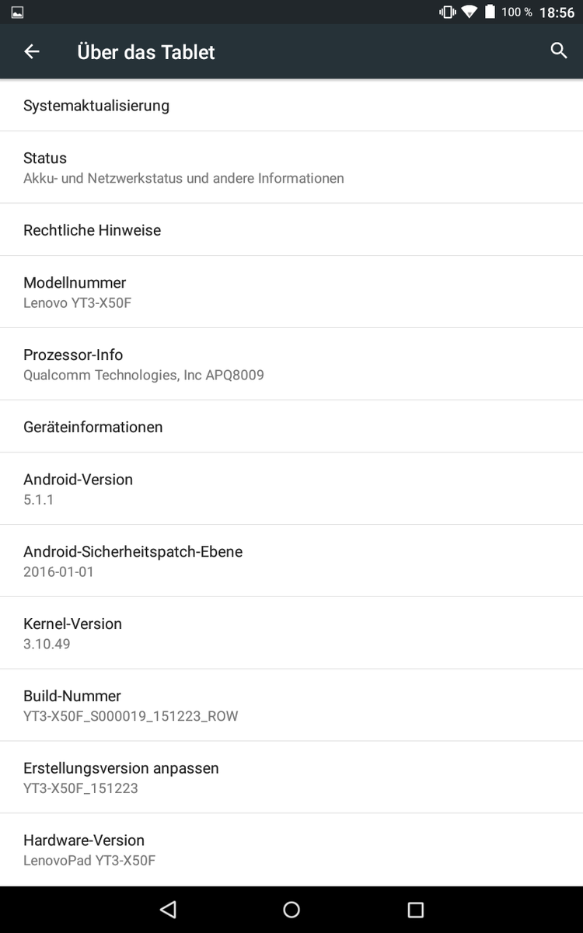Open Geräteinformationen
Screen dimensions: 583x933
(291, 427)
